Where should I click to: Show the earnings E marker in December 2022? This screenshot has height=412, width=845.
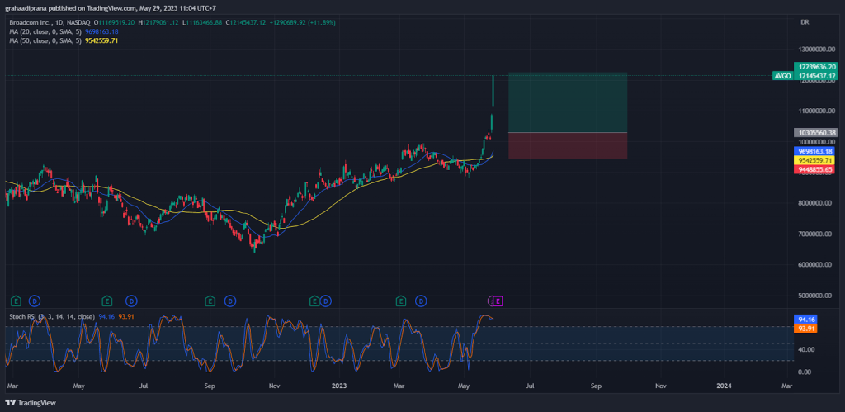click(314, 301)
